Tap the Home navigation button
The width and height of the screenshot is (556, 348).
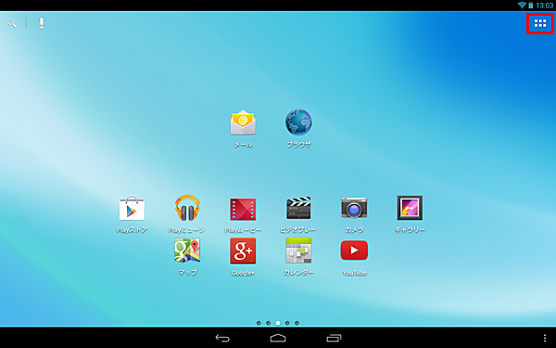tap(278, 338)
